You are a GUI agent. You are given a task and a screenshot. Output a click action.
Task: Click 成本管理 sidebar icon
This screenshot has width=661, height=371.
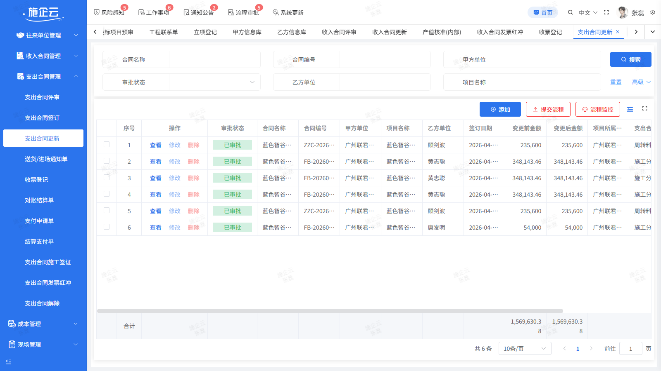12,324
